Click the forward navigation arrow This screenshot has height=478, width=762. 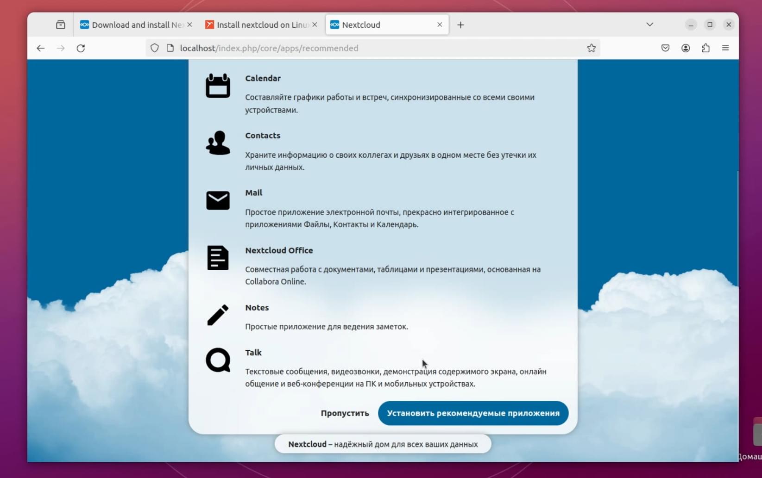61,48
